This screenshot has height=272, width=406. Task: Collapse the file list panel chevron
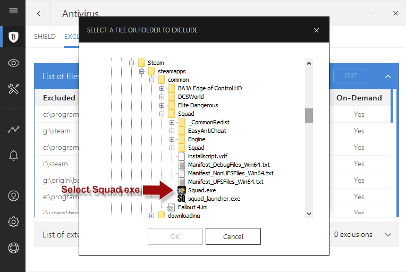click(388, 76)
